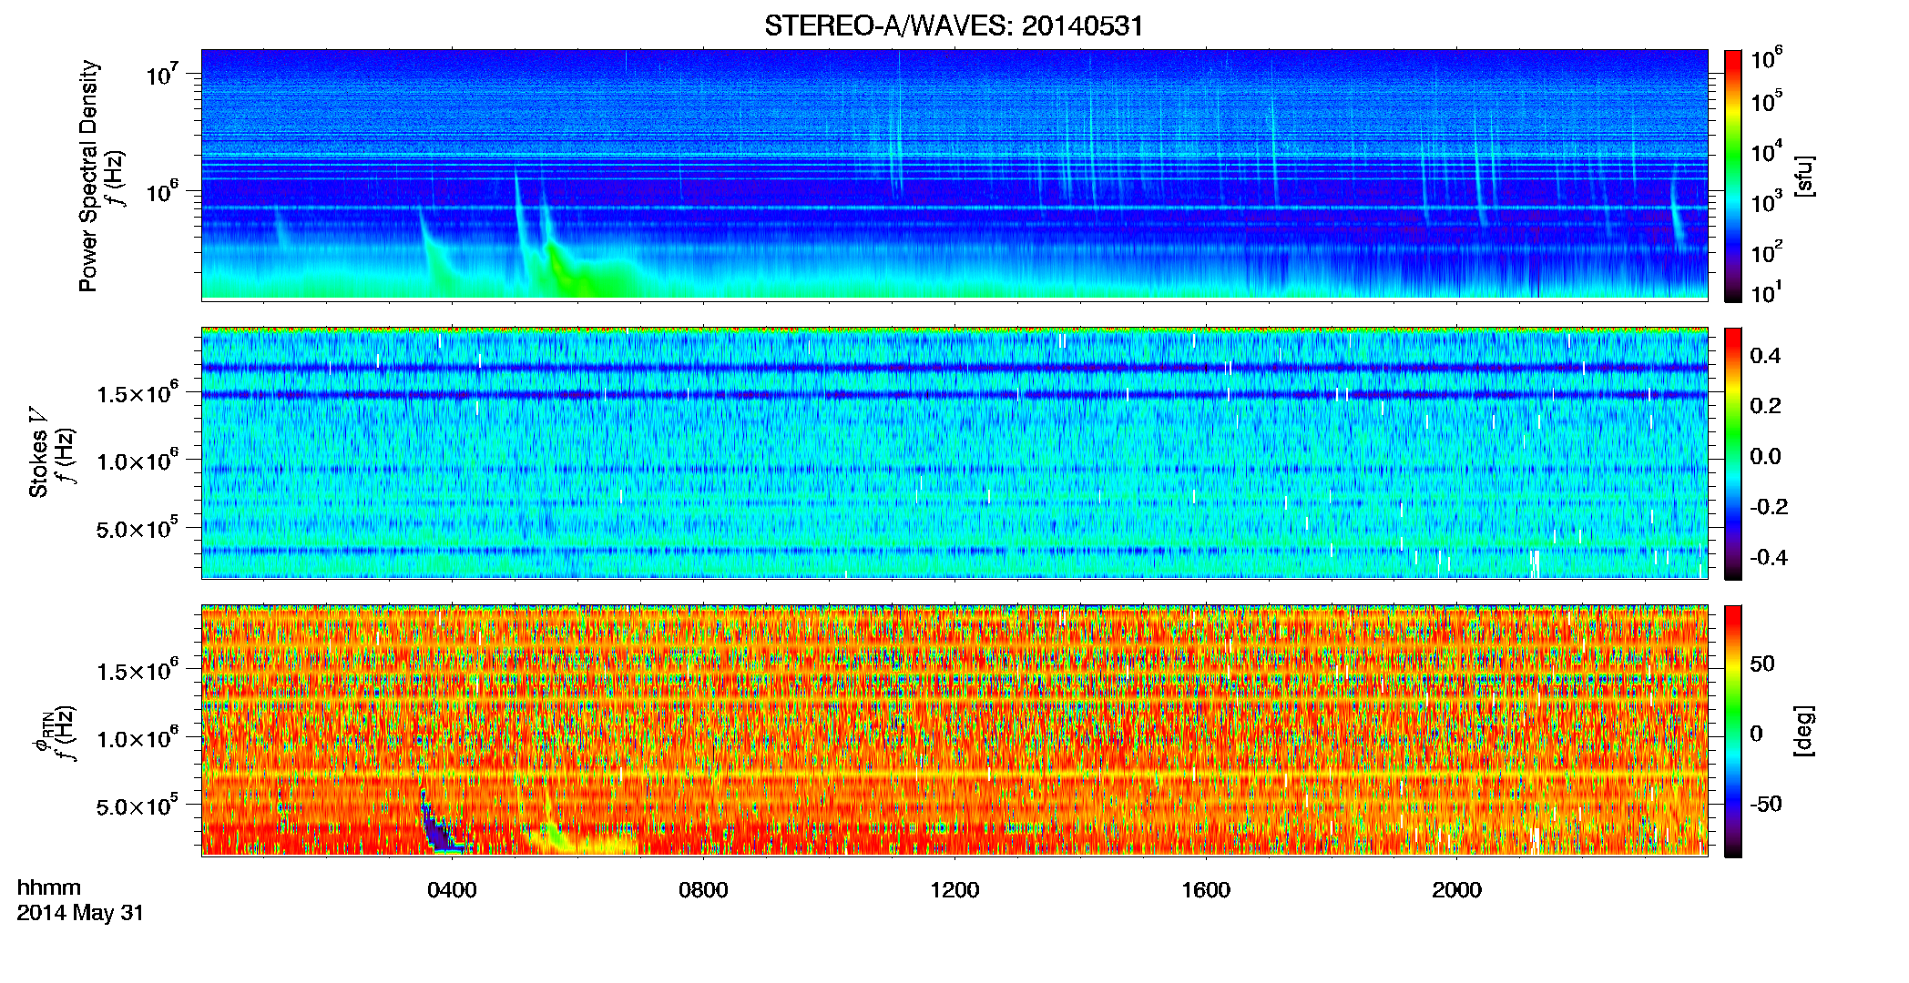
Task: Click the -0.4 value on Stokes V colorbar
Action: coord(1769,557)
